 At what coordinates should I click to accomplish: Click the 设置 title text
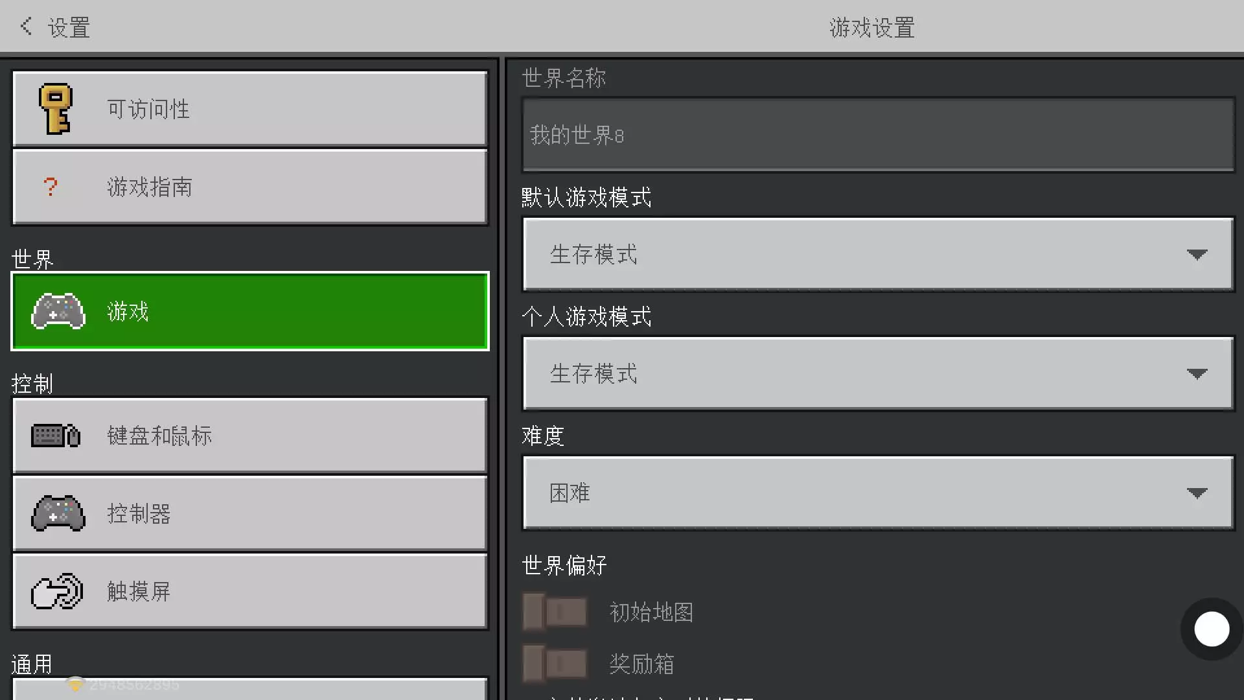tap(69, 28)
